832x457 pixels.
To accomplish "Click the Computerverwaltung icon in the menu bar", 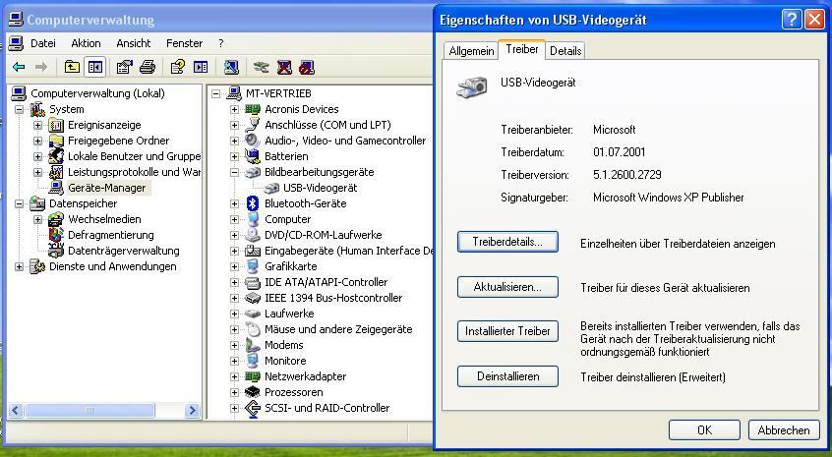I will tap(17, 43).
